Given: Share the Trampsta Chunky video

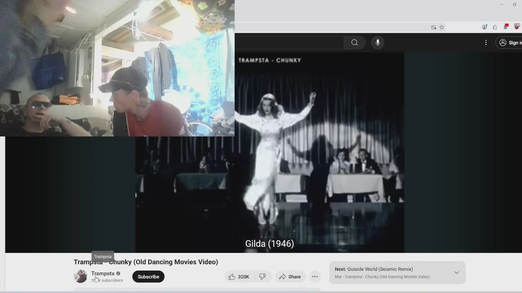Looking at the screenshot, I should coord(290,277).
